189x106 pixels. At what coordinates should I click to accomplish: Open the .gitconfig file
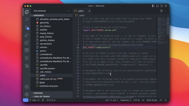click(52, 23)
